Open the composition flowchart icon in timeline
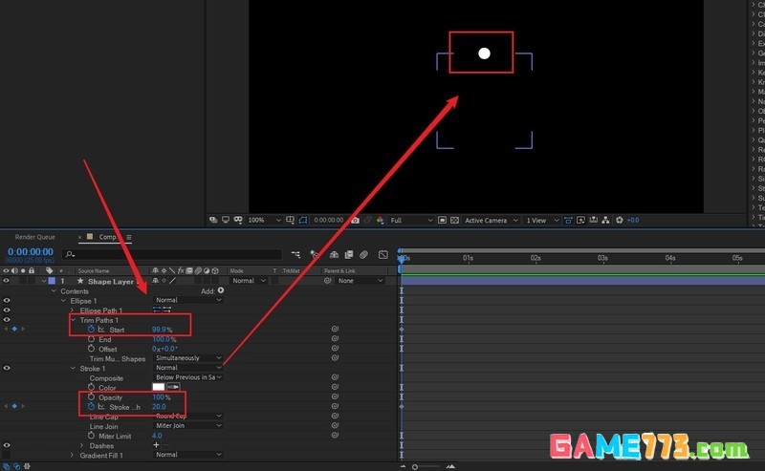The width and height of the screenshot is (765, 471). click(x=295, y=255)
